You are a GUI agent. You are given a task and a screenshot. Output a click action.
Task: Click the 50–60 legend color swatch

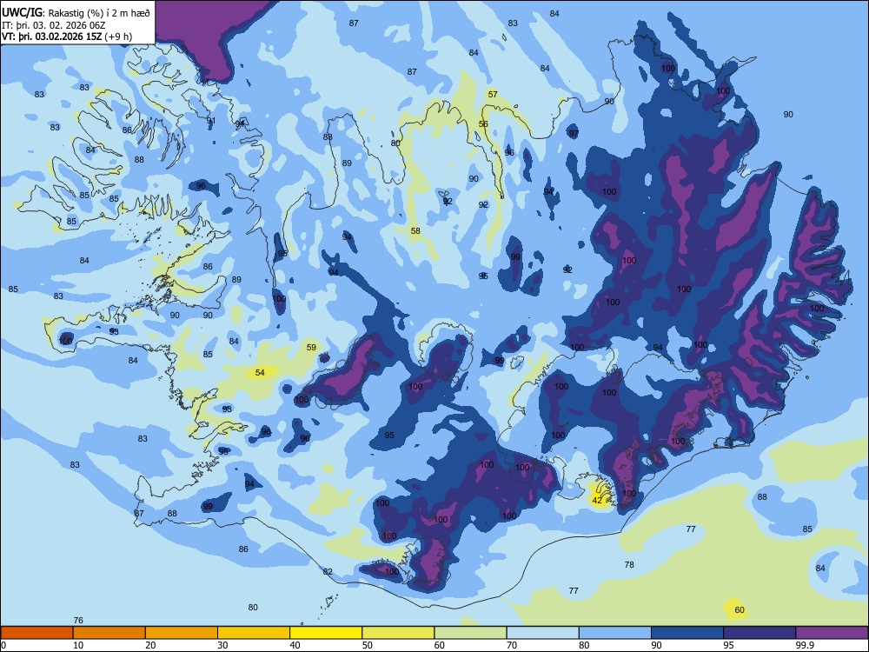click(x=398, y=633)
